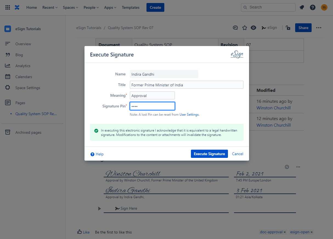The width and height of the screenshot is (333, 239).
Task: Open the notifications bell icon
Action: tap(302, 7)
